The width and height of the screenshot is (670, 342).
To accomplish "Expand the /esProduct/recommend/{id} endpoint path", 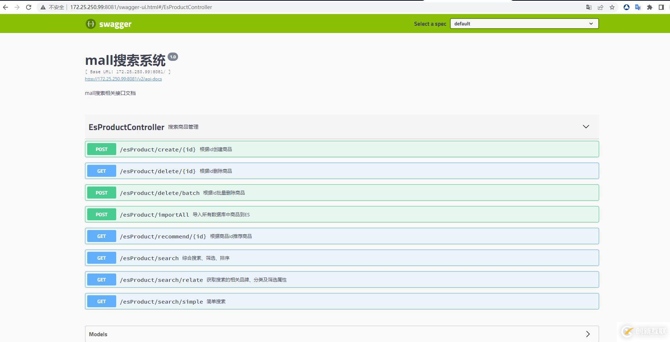I will coord(163,237).
